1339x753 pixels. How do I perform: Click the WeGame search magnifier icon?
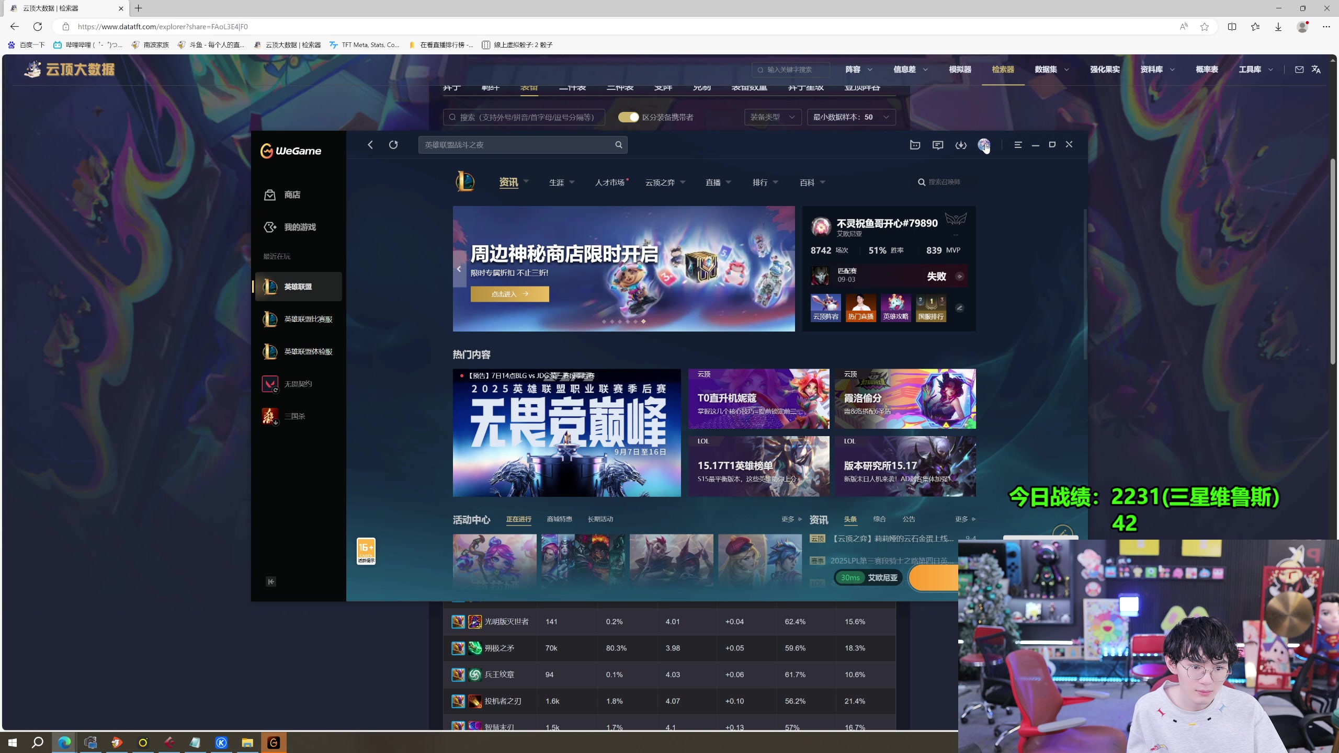tap(618, 145)
